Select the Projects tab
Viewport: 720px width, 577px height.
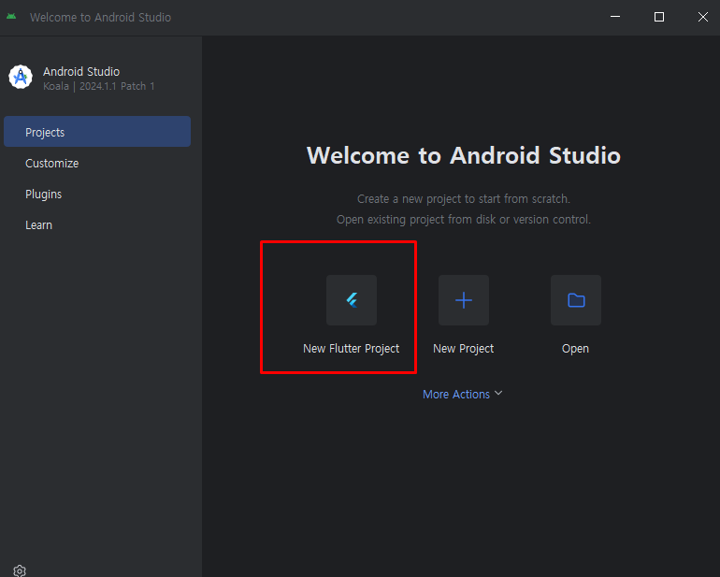97,132
